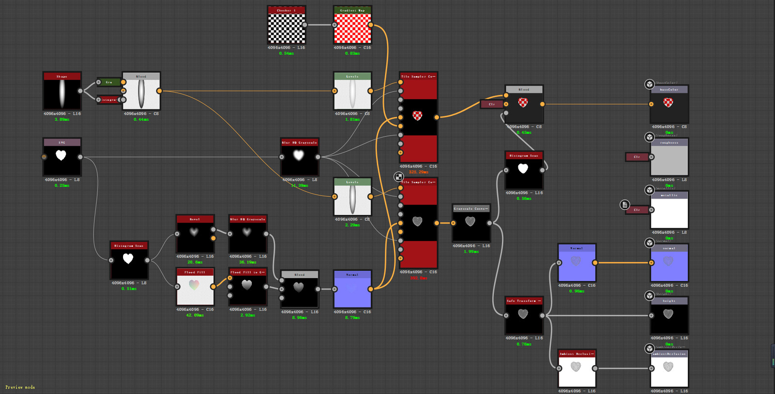Screen dimensions: 775x394
Task: Select the Clr node attached to metallic
Action: click(x=637, y=210)
